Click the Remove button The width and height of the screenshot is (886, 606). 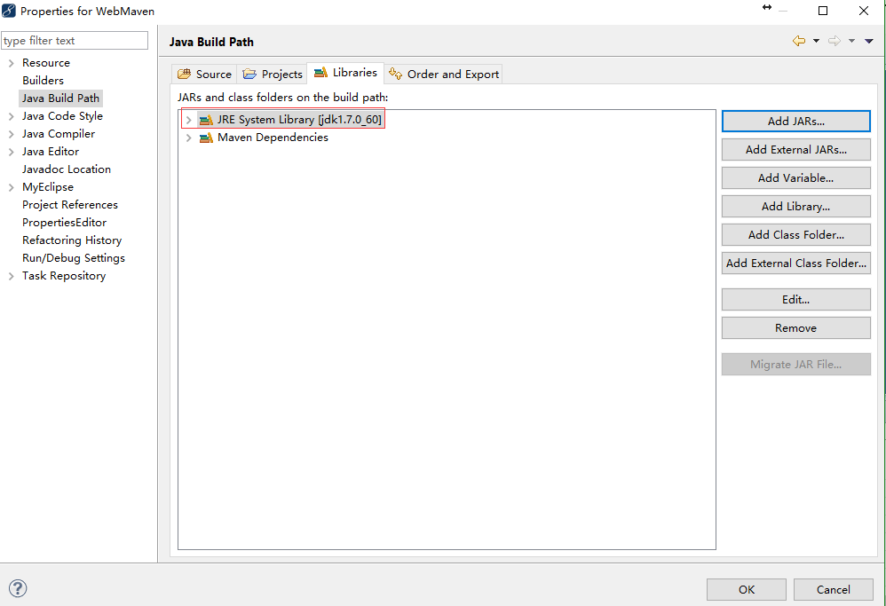tap(795, 327)
